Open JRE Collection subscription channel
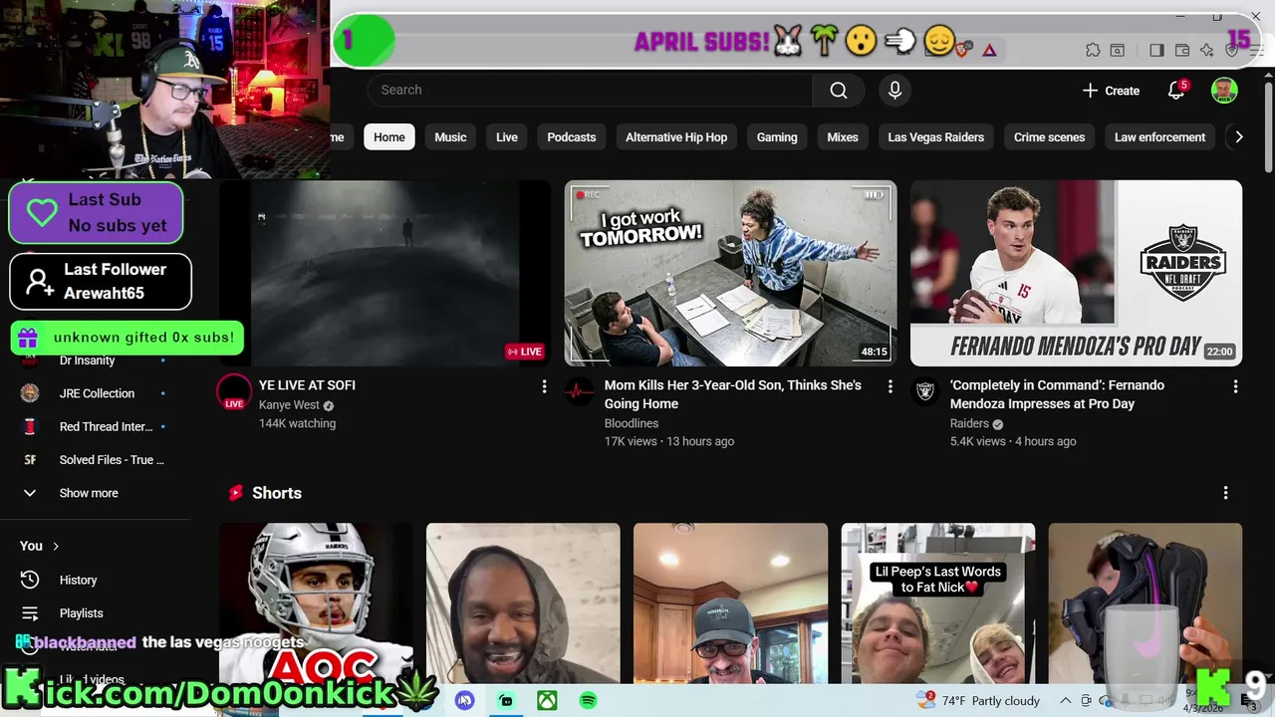The width and height of the screenshot is (1275, 717). click(97, 393)
